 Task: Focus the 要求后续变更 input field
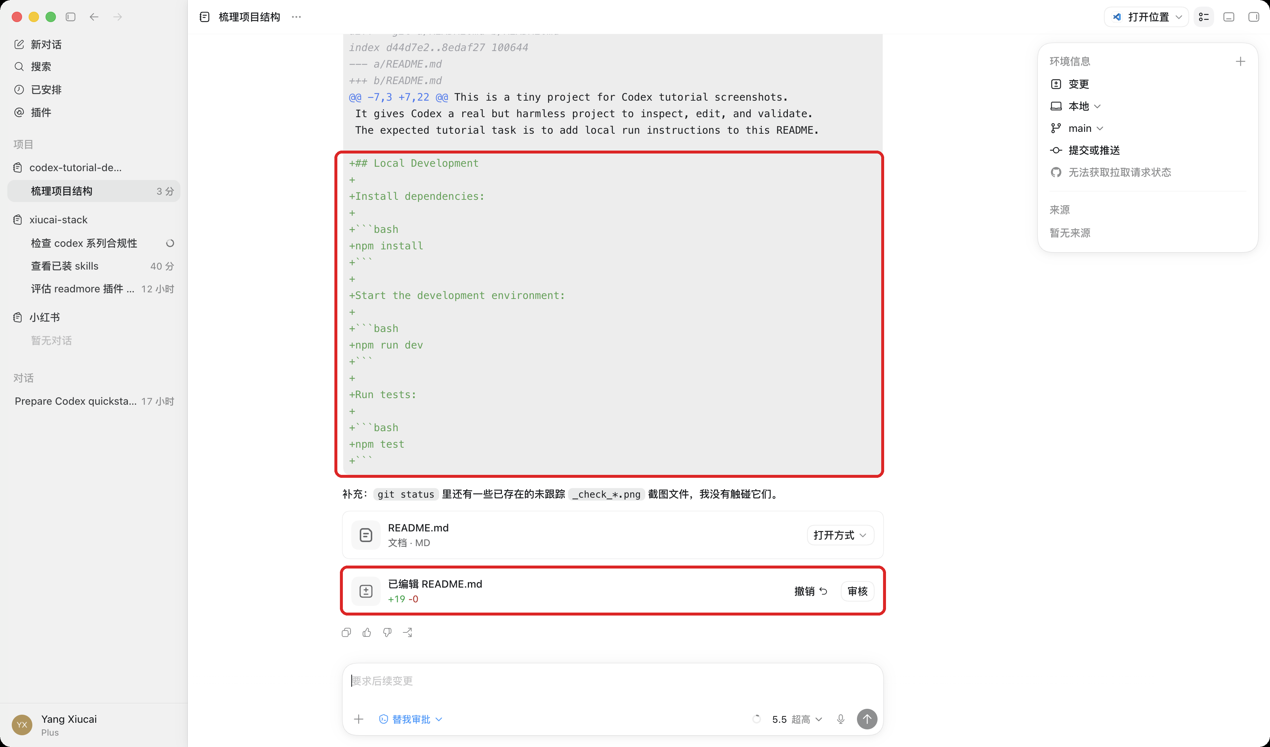[612, 681]
